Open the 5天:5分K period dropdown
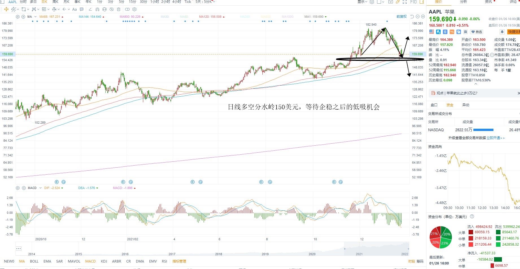Image resolution: width=520 pixels, height=269 pixels. [205, 2]
